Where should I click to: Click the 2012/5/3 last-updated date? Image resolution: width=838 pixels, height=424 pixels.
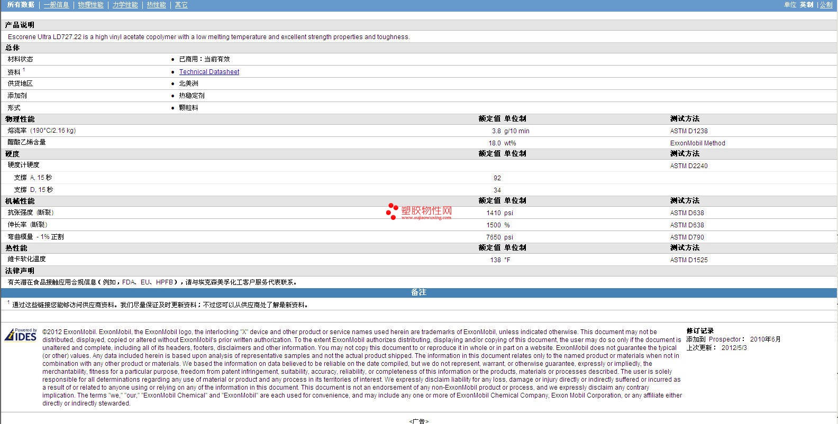[734, 348]
